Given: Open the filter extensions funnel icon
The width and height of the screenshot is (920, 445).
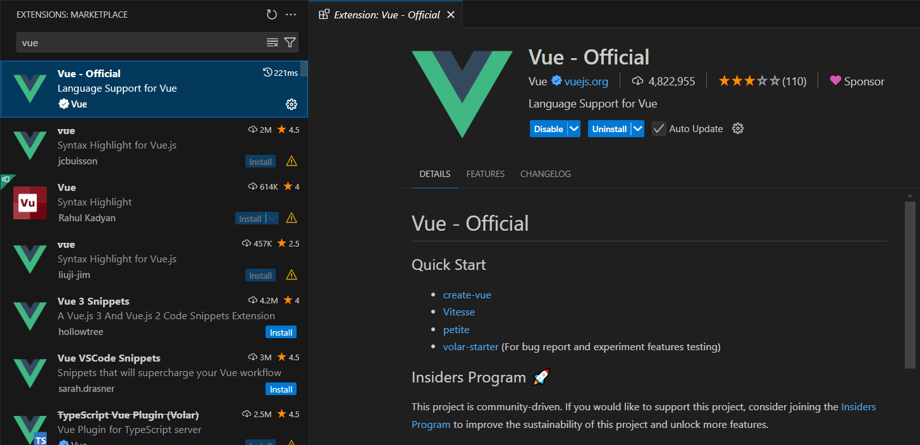Looking at the screenshot, I should [x=290, y=42].
